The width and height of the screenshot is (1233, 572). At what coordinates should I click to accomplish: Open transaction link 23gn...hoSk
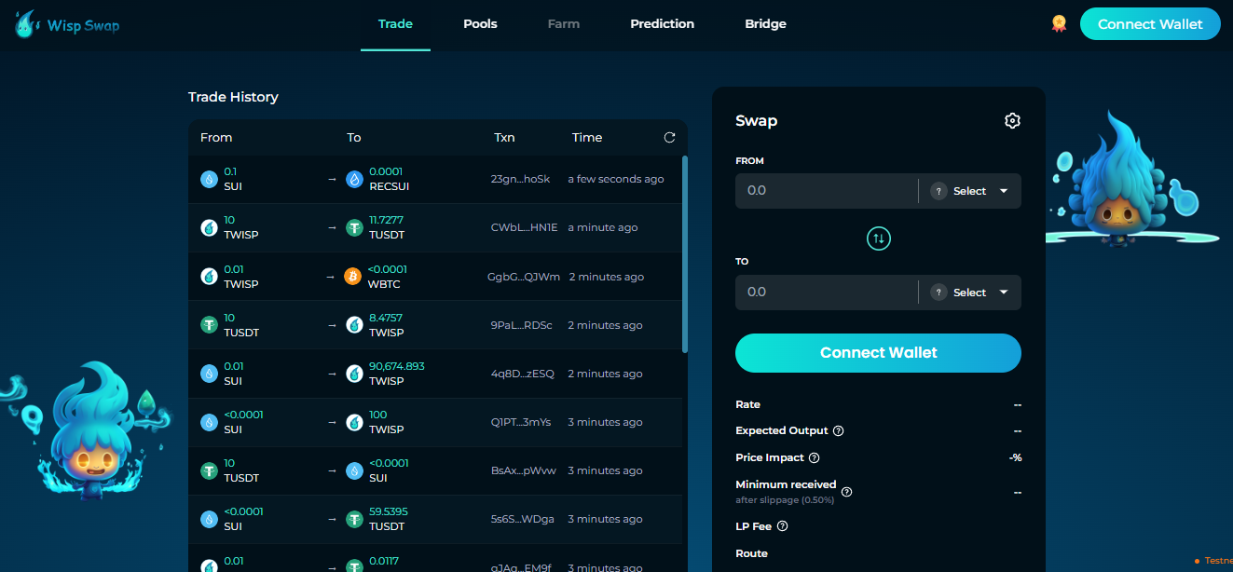click(520, 179)
